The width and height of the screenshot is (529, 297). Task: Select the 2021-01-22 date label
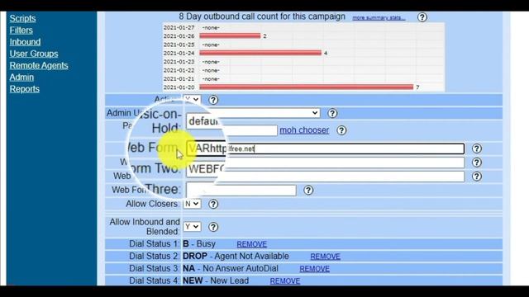179,70
